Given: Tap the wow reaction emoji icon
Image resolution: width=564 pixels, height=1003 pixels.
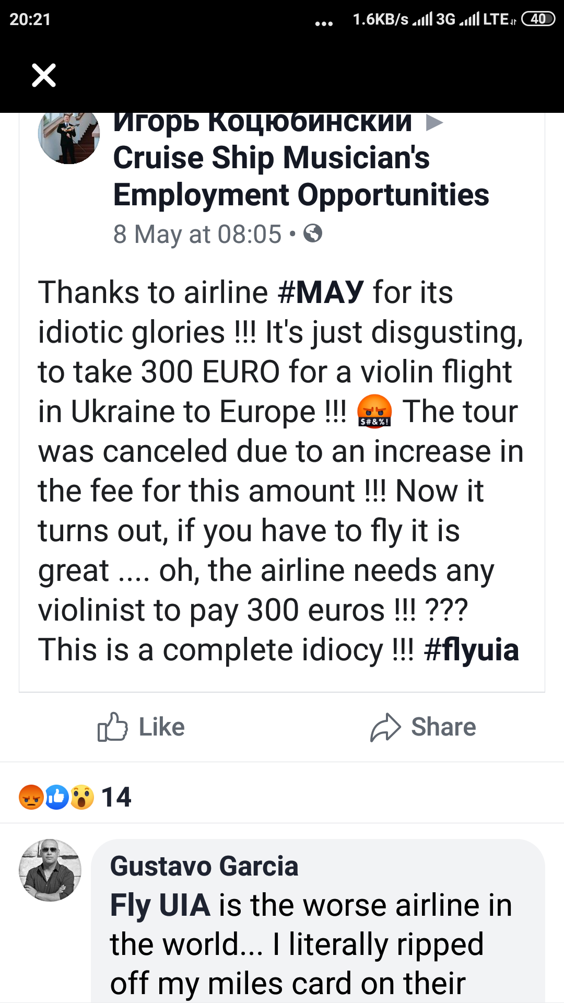Looking at the screenshot, I should tap(82, 797).
